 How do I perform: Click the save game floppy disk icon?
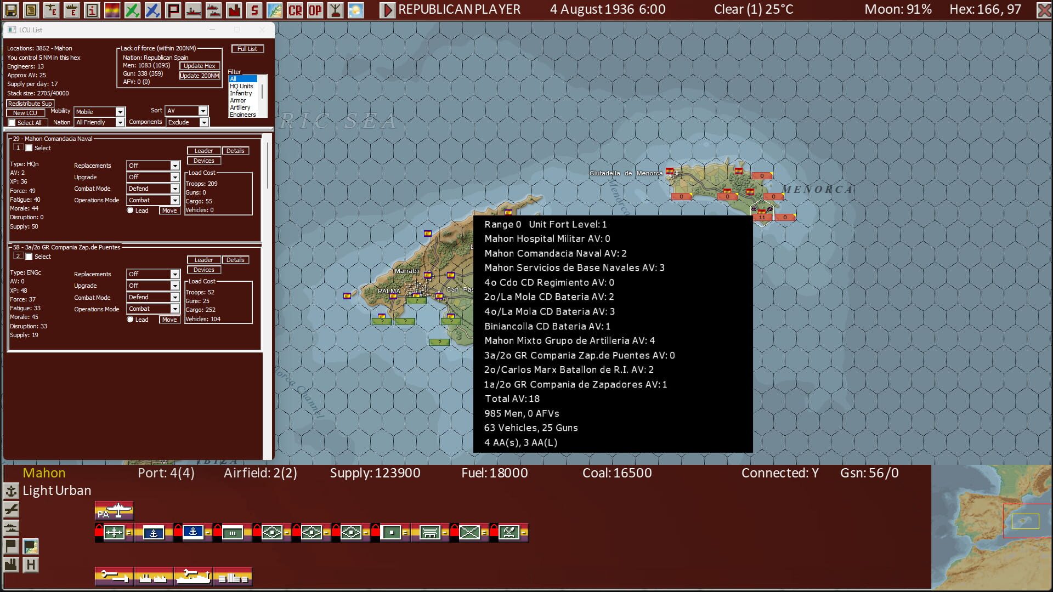[11, 10]
